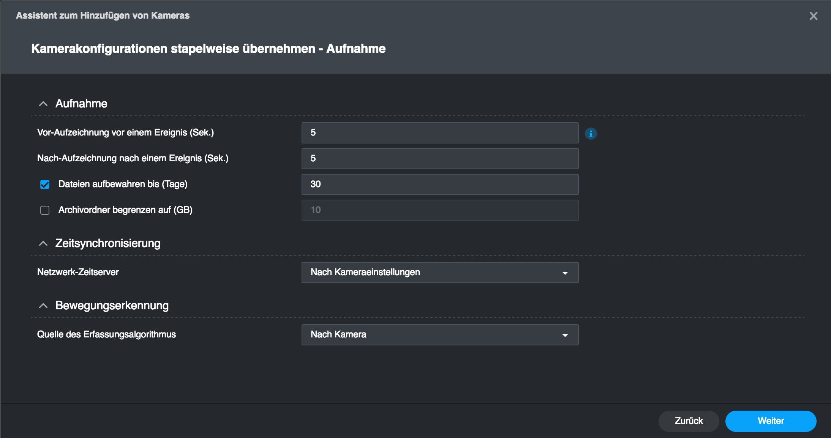This screenshot has width=831, height=438.
Task: Click the 'Dateien aufbewahren bis (Tage)' label
Action: [123, 184]
